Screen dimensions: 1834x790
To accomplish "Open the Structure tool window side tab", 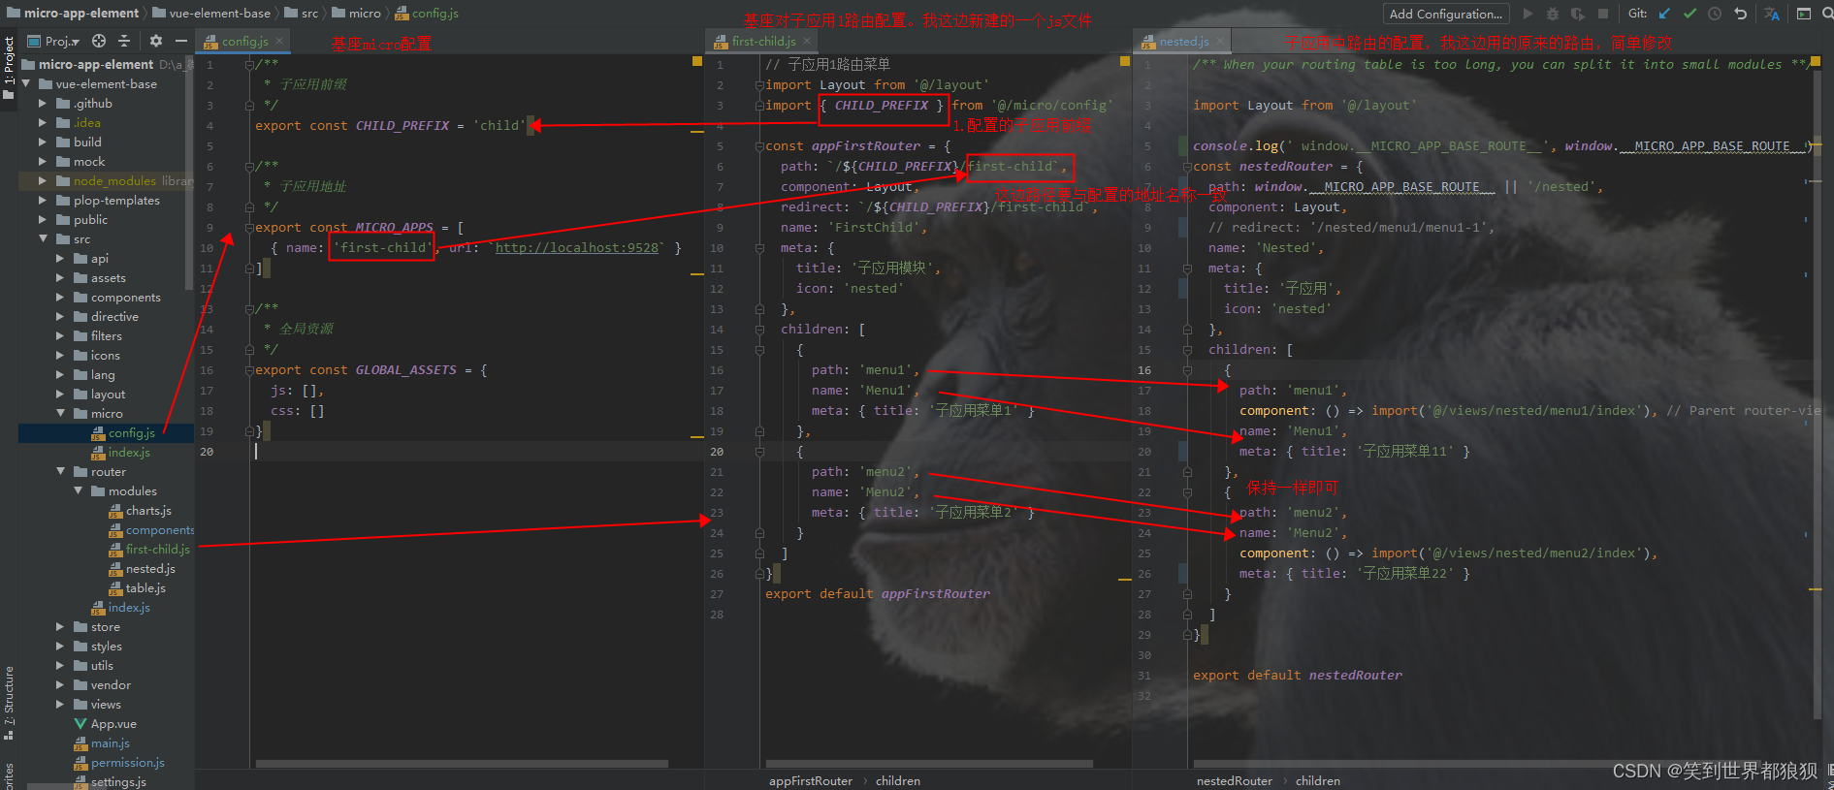I will point(9,703).
